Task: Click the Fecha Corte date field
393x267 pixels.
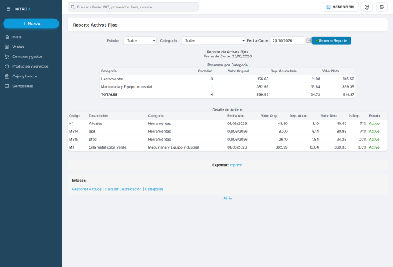Action: [x=287, y=40]
